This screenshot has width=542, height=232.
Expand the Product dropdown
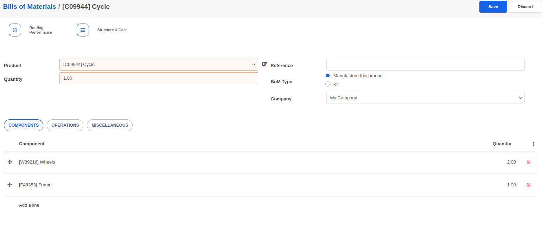(253, 65)
